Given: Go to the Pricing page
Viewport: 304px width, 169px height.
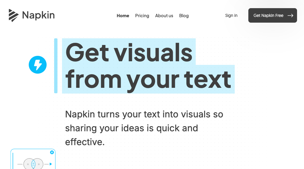Looking at the screenshot, I should [142, 16].
